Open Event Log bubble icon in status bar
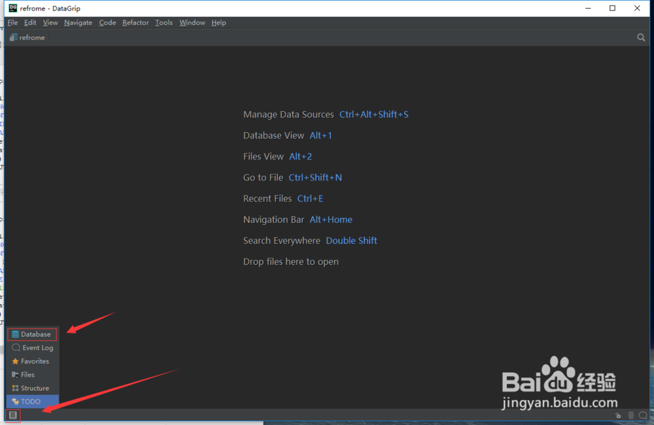654x425 pixels. click(643, 415)
